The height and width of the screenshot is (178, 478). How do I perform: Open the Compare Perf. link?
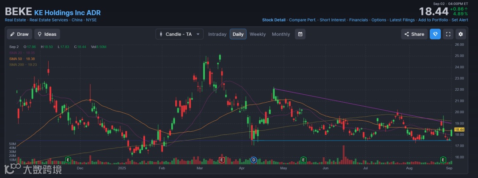tap(303, 20)
